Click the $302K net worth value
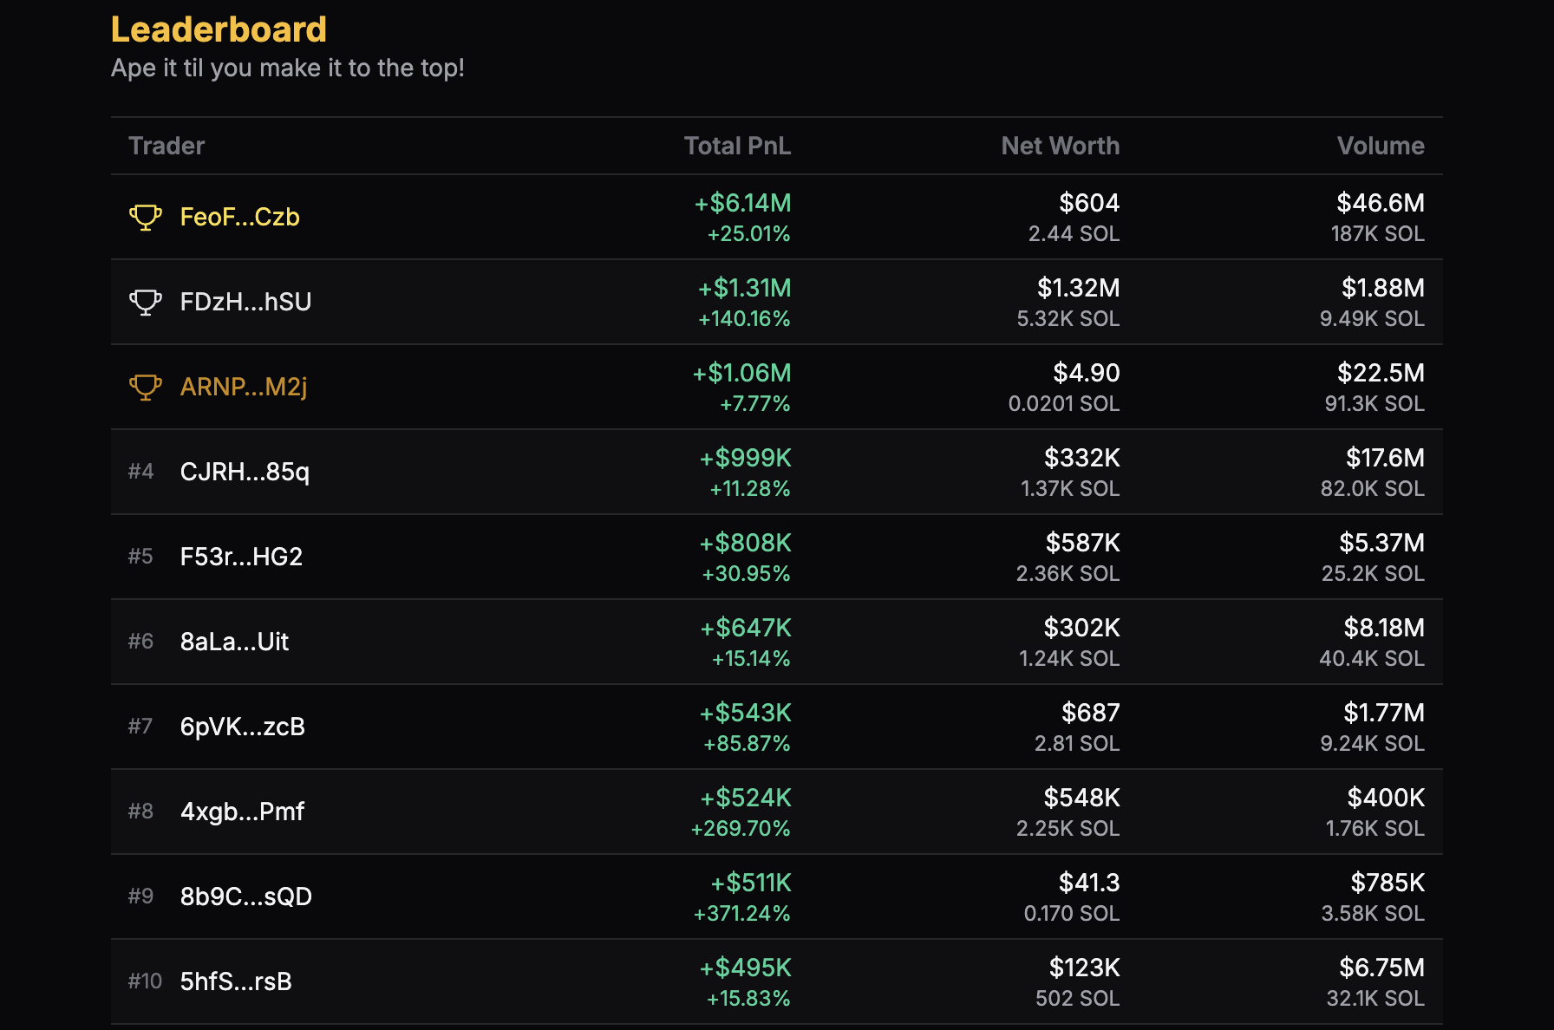This screenshot has width=1554, height=1030. coord(1082,628)
